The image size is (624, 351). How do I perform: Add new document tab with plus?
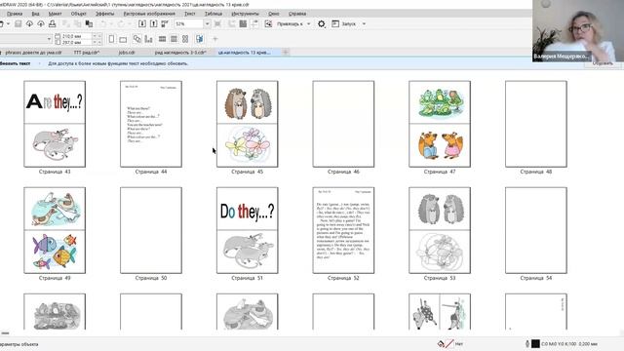pyautogui.click(x=286, y=52)
